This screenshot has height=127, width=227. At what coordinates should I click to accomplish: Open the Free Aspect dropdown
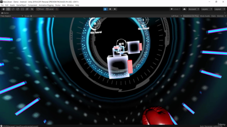(12, 16)
